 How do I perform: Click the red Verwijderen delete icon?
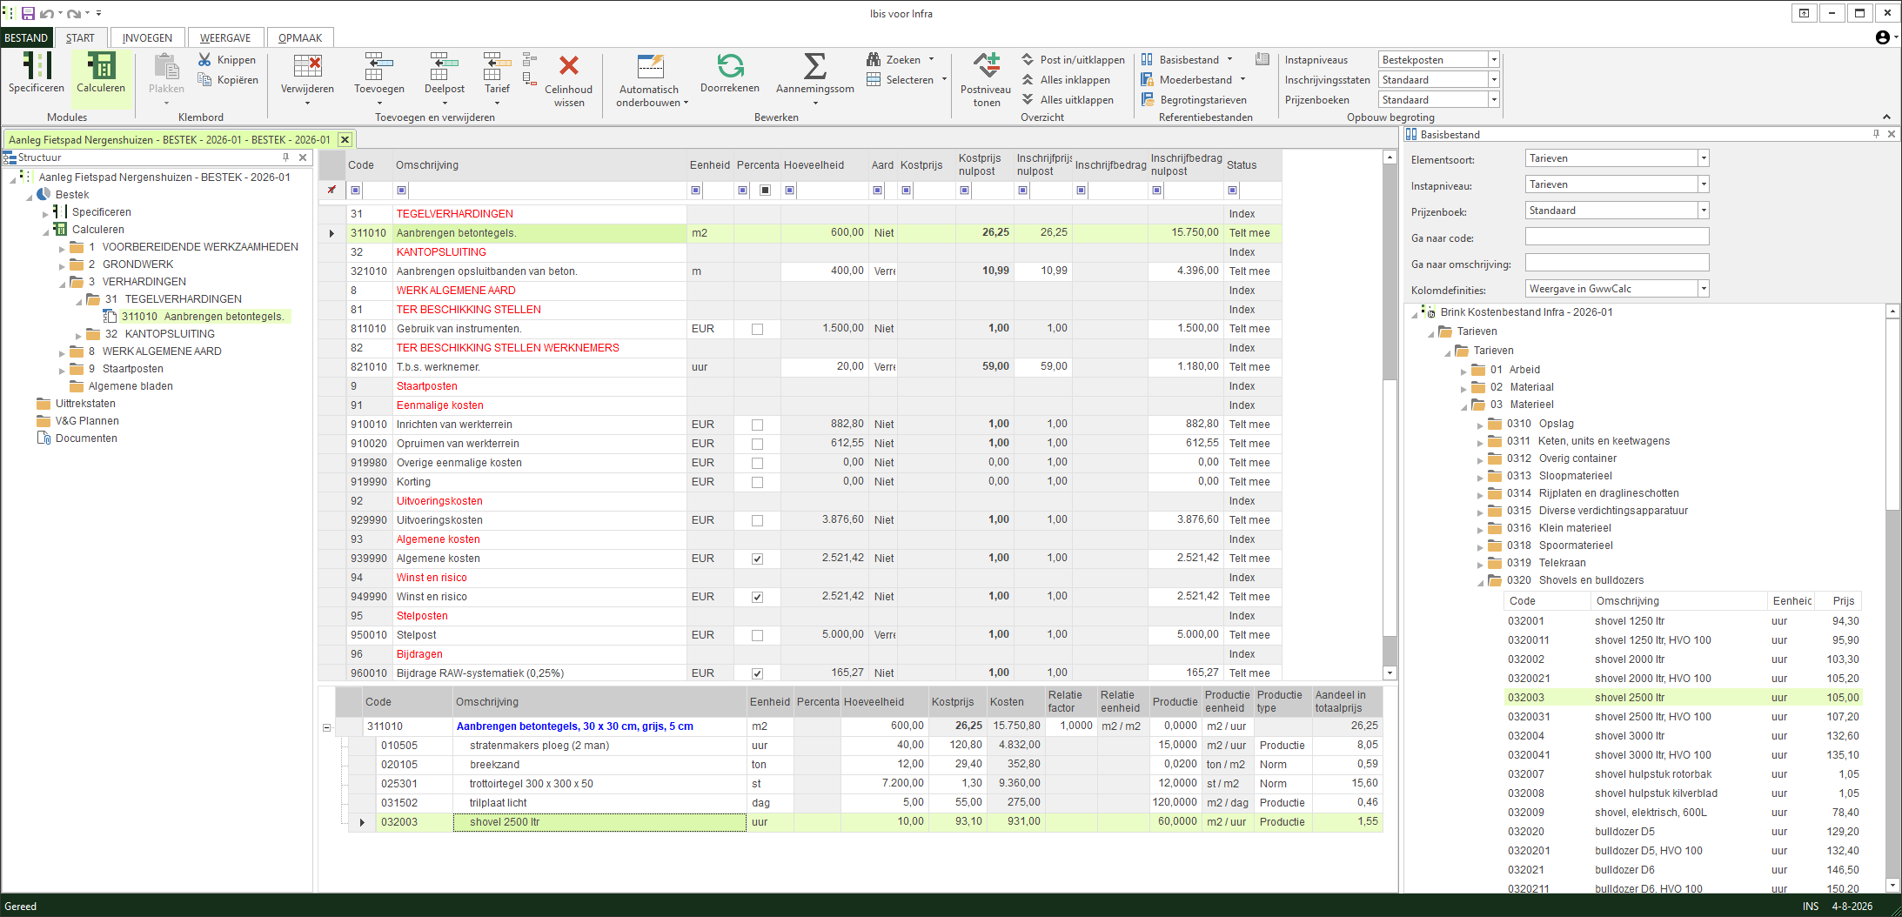click(307, 66)
